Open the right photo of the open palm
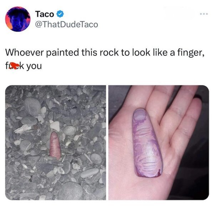214x207 pixels. [x=159, y=142]
